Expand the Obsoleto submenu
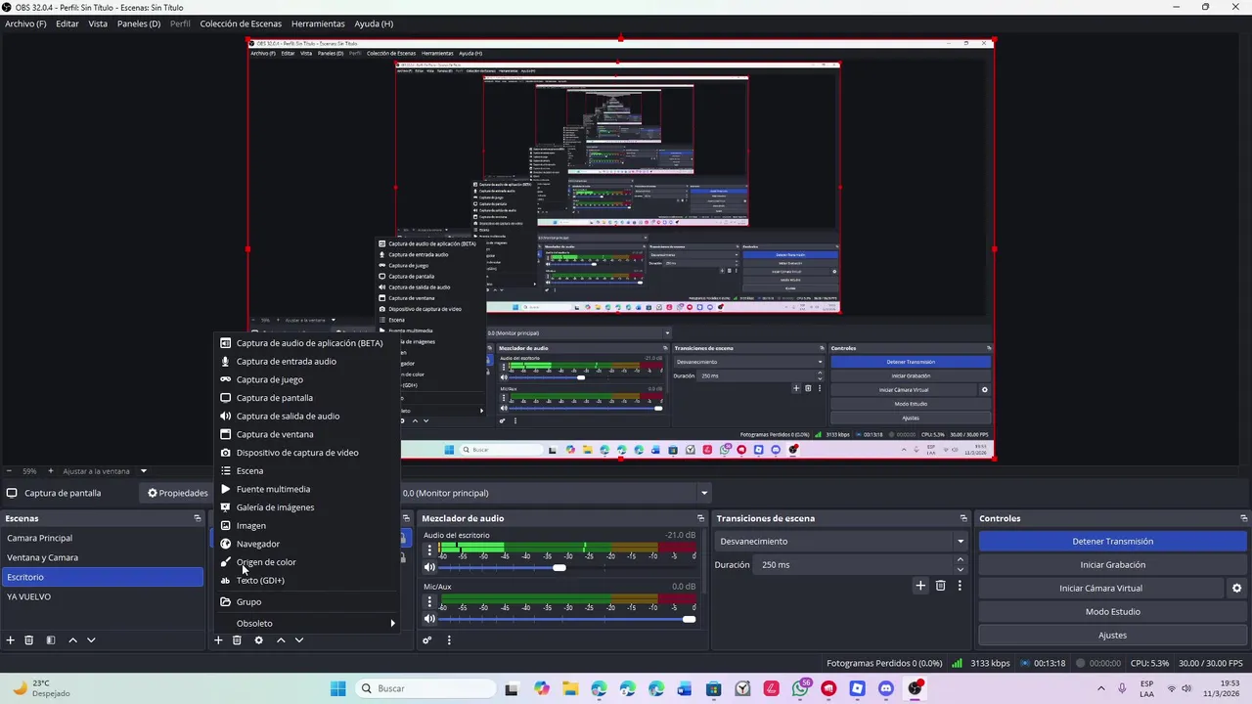 [x=308, y=623]
